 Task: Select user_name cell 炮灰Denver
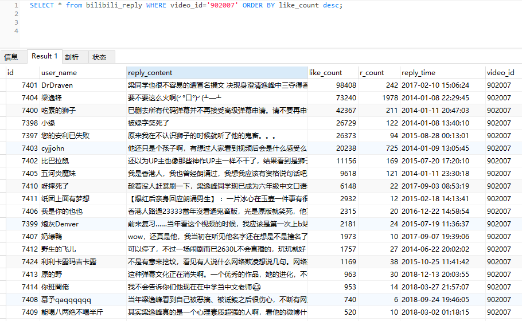click(x=83, y=224)
